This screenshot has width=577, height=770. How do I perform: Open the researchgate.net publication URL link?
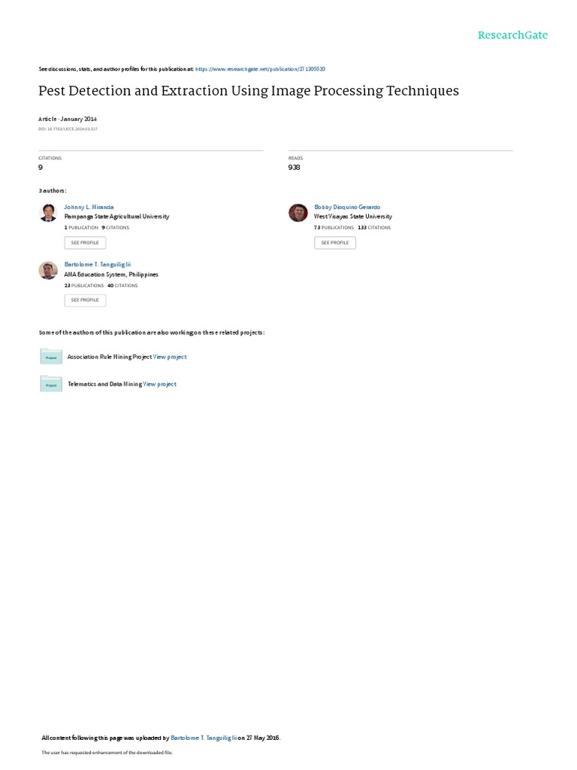click(260, 69)
